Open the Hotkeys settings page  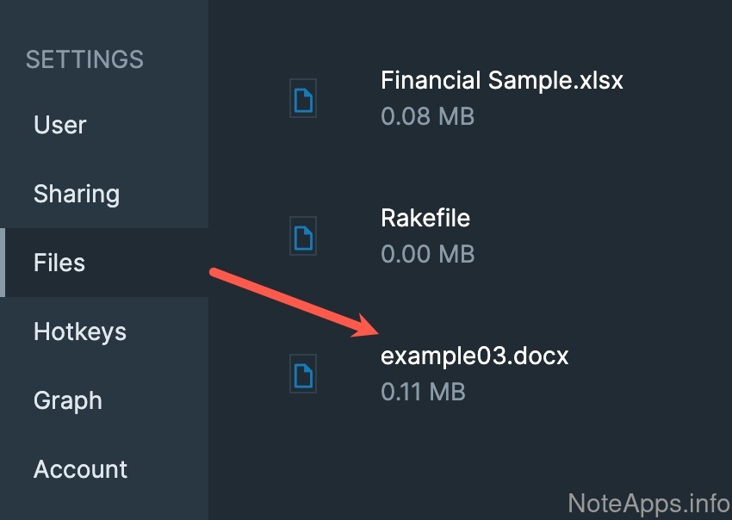click(x=80, y=331)
